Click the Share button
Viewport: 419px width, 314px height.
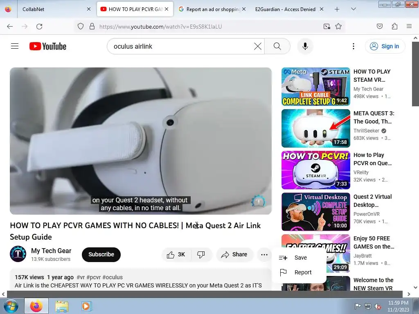[234, 254]
